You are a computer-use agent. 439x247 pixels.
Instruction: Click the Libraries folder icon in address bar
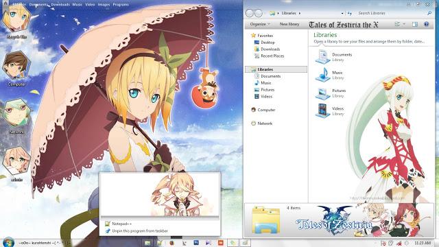(x=272, y=13)
